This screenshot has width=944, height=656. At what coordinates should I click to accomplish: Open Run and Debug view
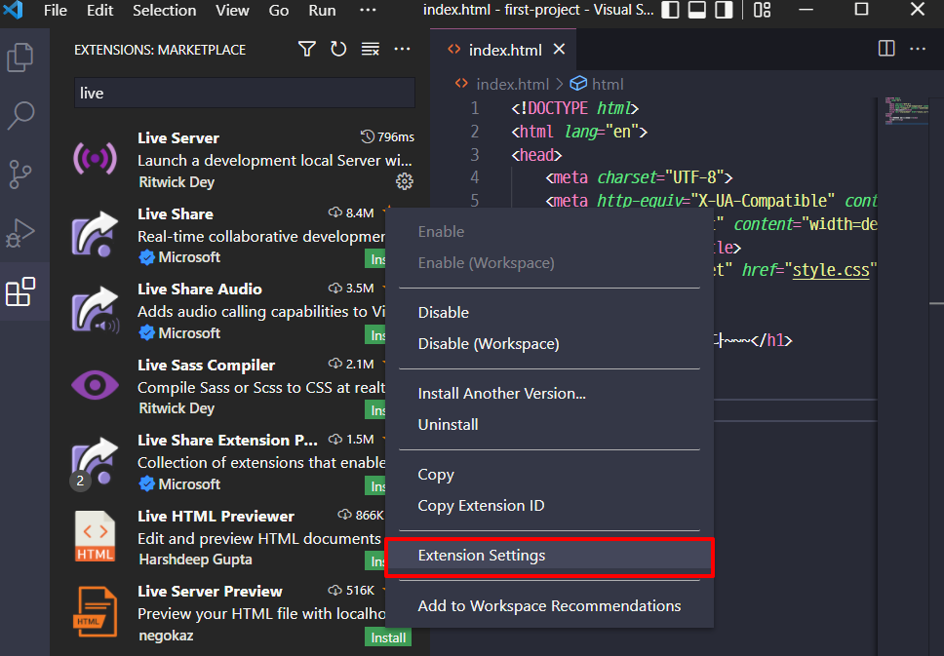tap(20, 233)
